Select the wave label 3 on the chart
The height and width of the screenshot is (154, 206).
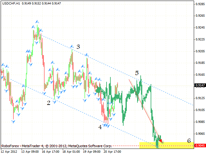pyautogui.click(x=78, y=47)
